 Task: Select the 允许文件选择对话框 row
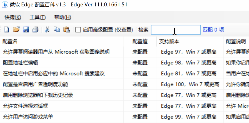[26, 106]
